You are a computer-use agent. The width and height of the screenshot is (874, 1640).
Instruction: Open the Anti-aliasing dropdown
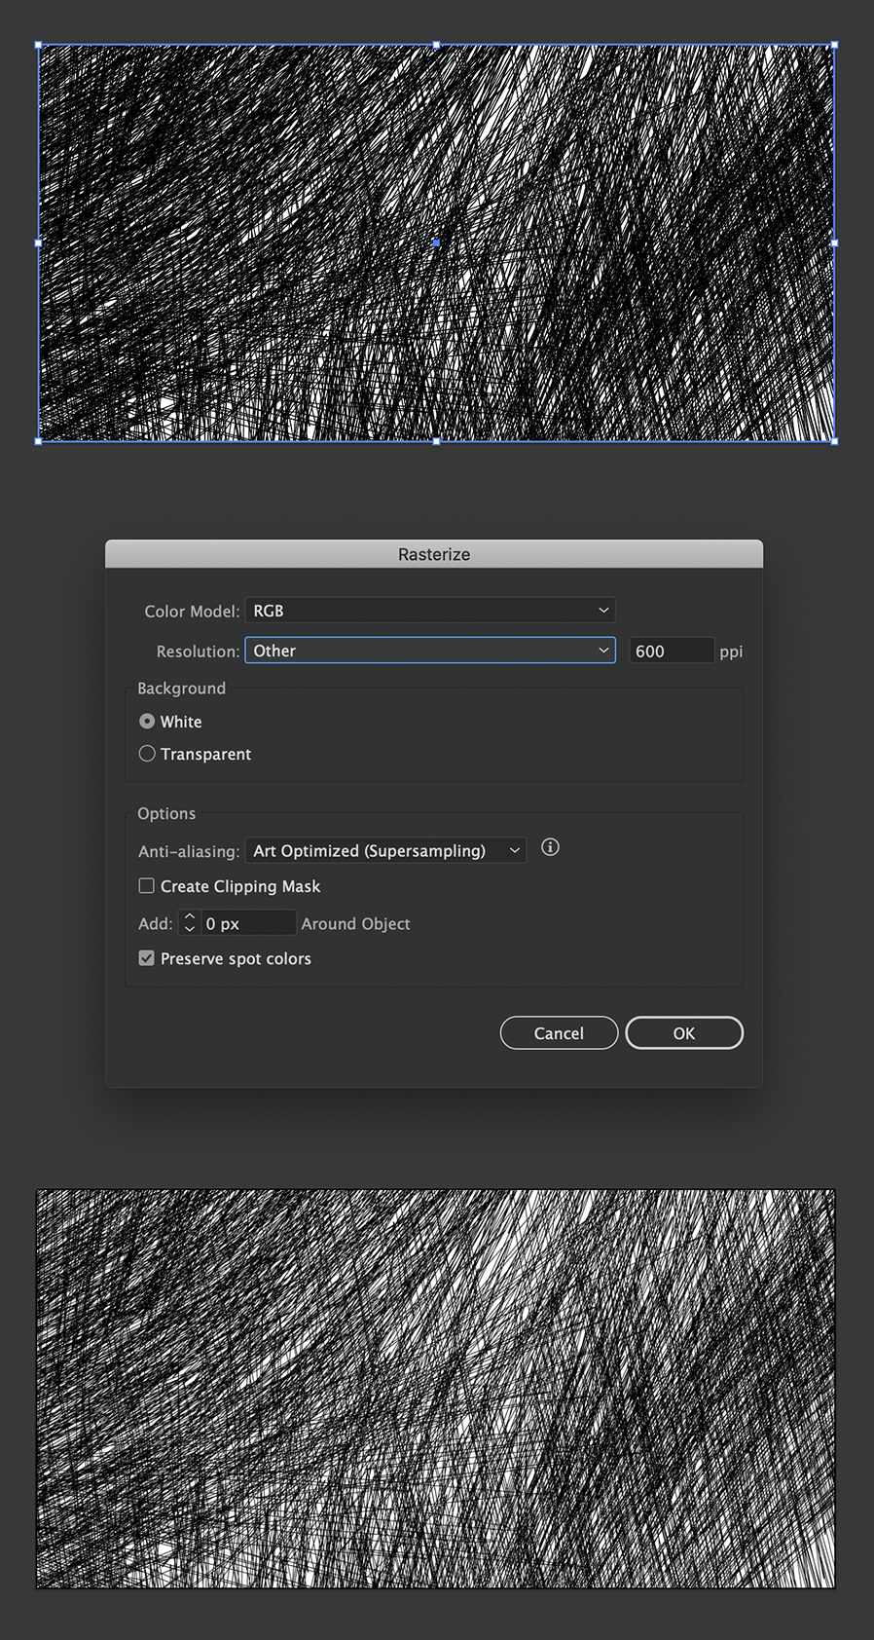pyautogui.click(x=385, y=851)
